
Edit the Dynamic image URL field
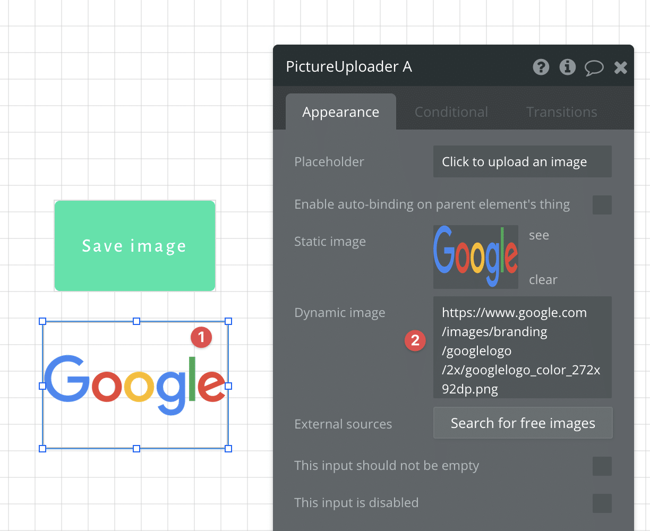(x=522, y=348)
